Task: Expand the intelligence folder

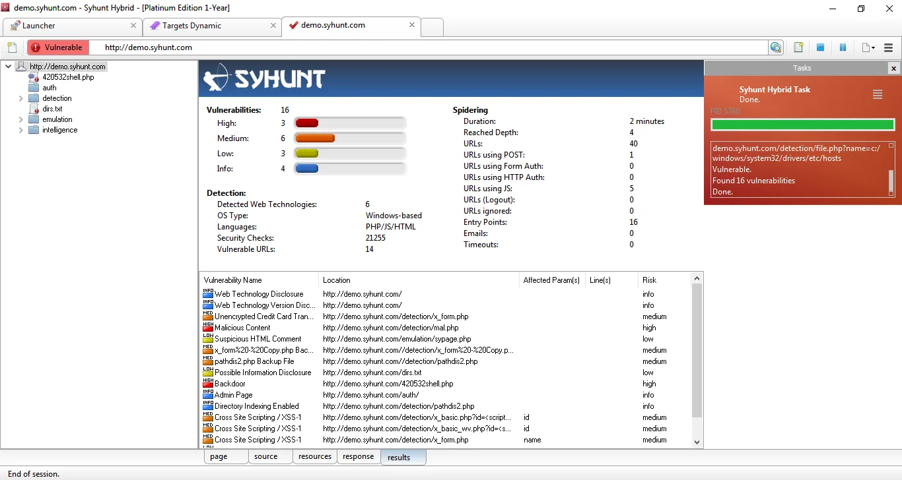Action: click(20, 130)
